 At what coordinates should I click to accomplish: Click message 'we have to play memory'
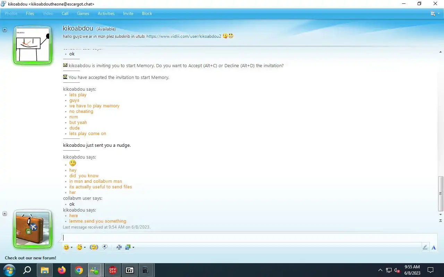tap(94, 106)
